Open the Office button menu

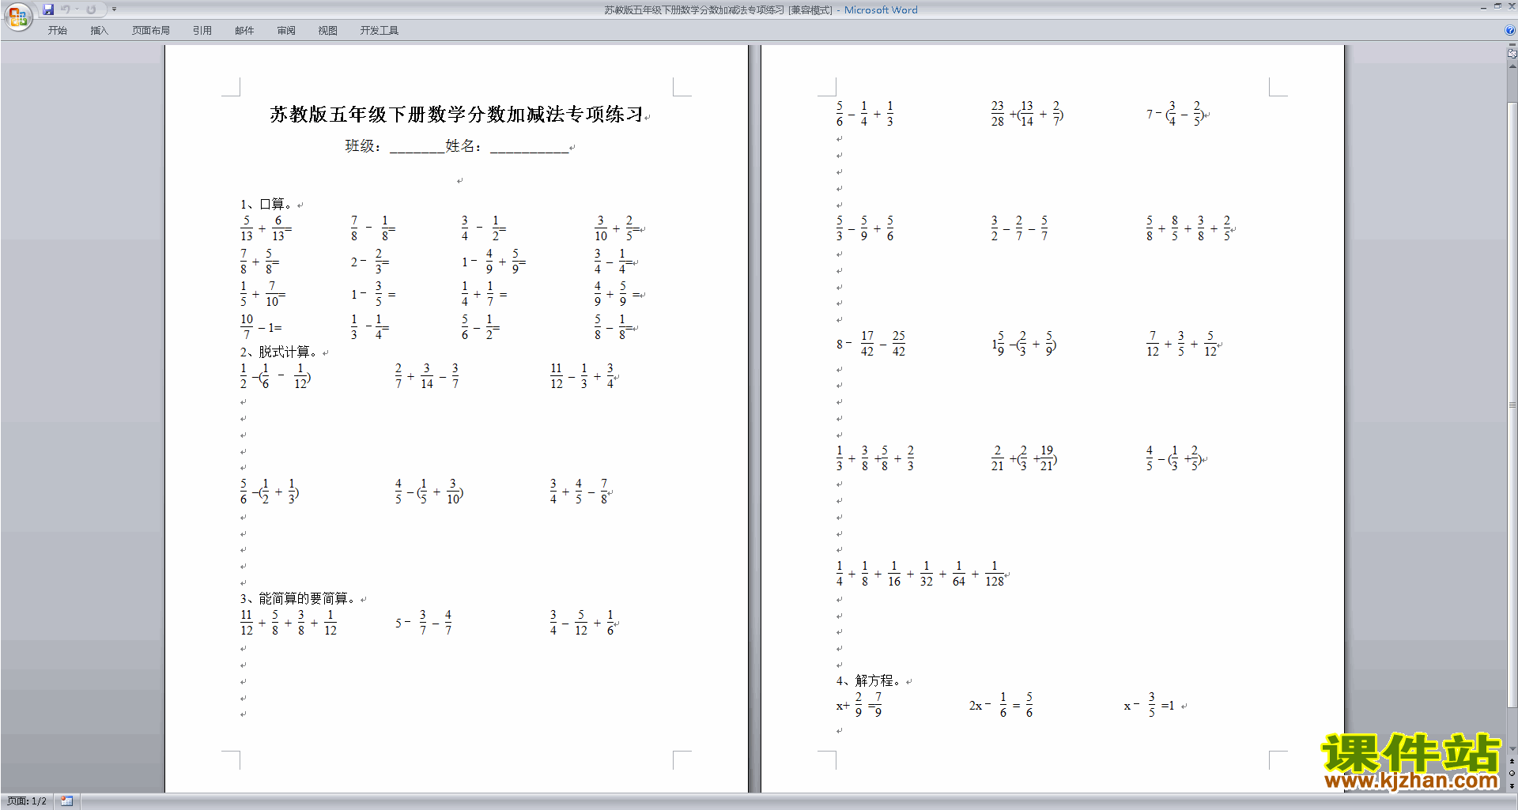(17, 16)
